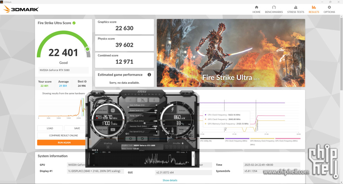Open Afterburner settings gear button

131,139
